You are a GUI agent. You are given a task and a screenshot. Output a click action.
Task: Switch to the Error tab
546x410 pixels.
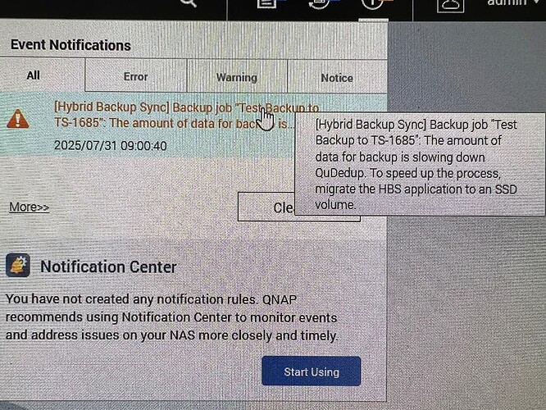tap(136, 76)
